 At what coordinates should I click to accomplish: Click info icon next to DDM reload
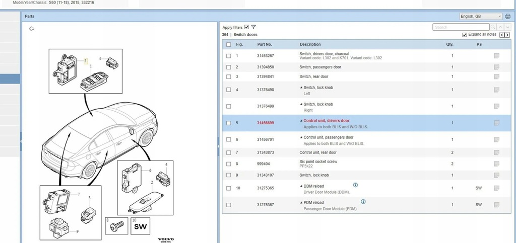355,185
